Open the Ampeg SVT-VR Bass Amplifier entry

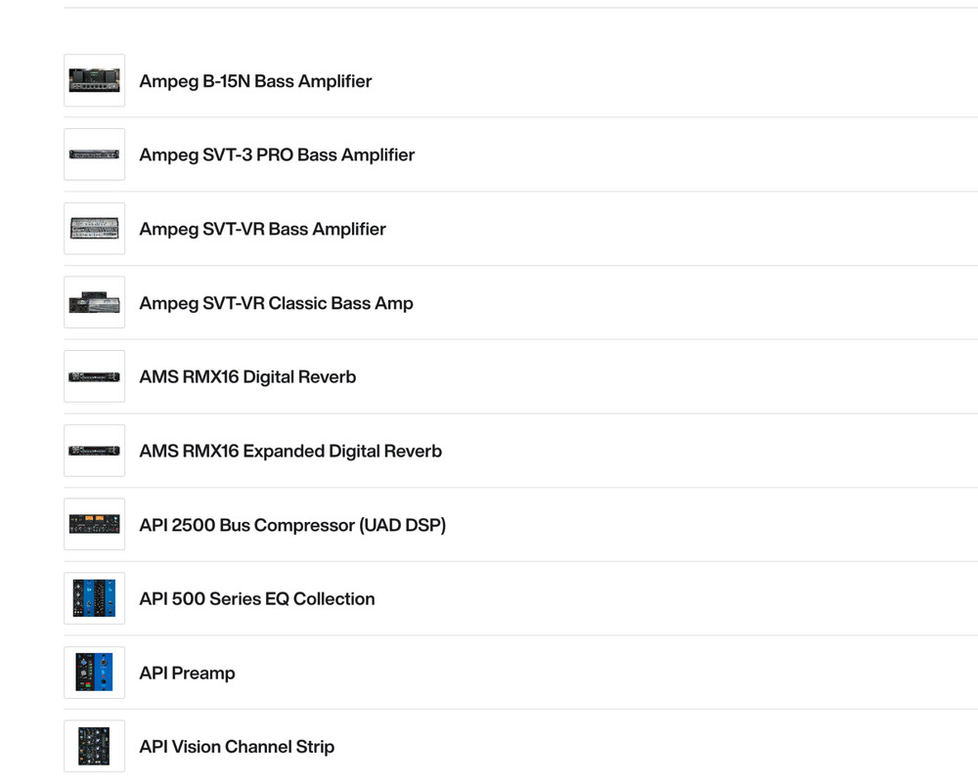point(262,229)
